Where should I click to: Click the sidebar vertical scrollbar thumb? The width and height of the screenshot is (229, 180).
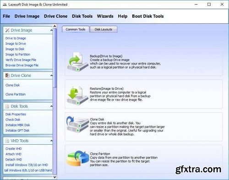coord(55,58)
